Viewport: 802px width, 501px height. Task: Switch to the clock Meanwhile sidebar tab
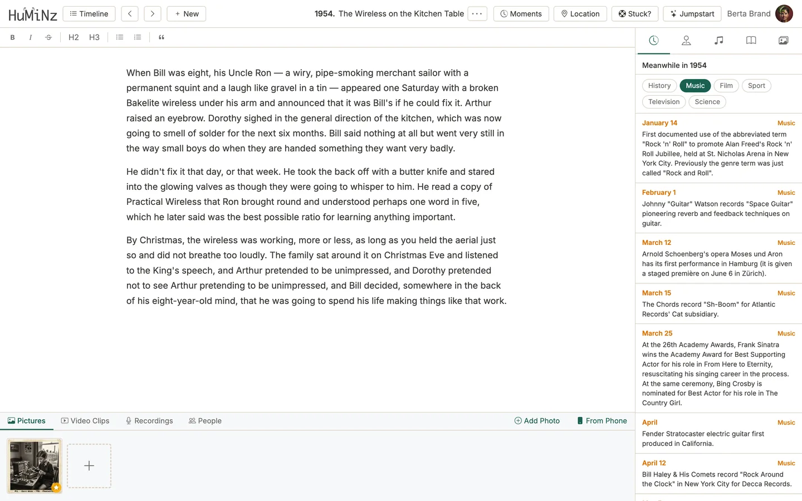(654, 40)
